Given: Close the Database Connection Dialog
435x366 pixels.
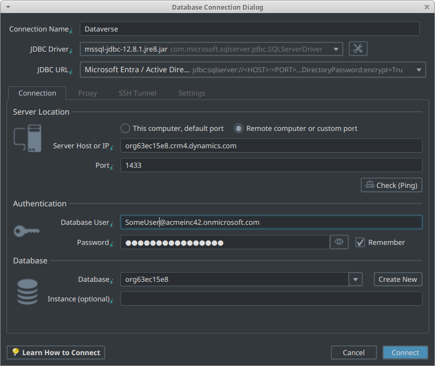Looking at the screenshot, I should point(427,7).
